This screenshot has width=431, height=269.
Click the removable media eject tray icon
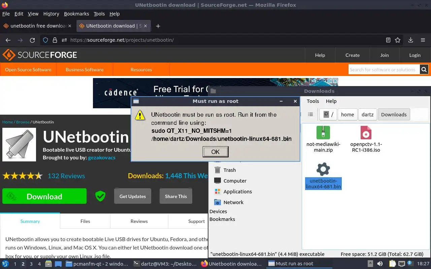(x=370, y=264)
